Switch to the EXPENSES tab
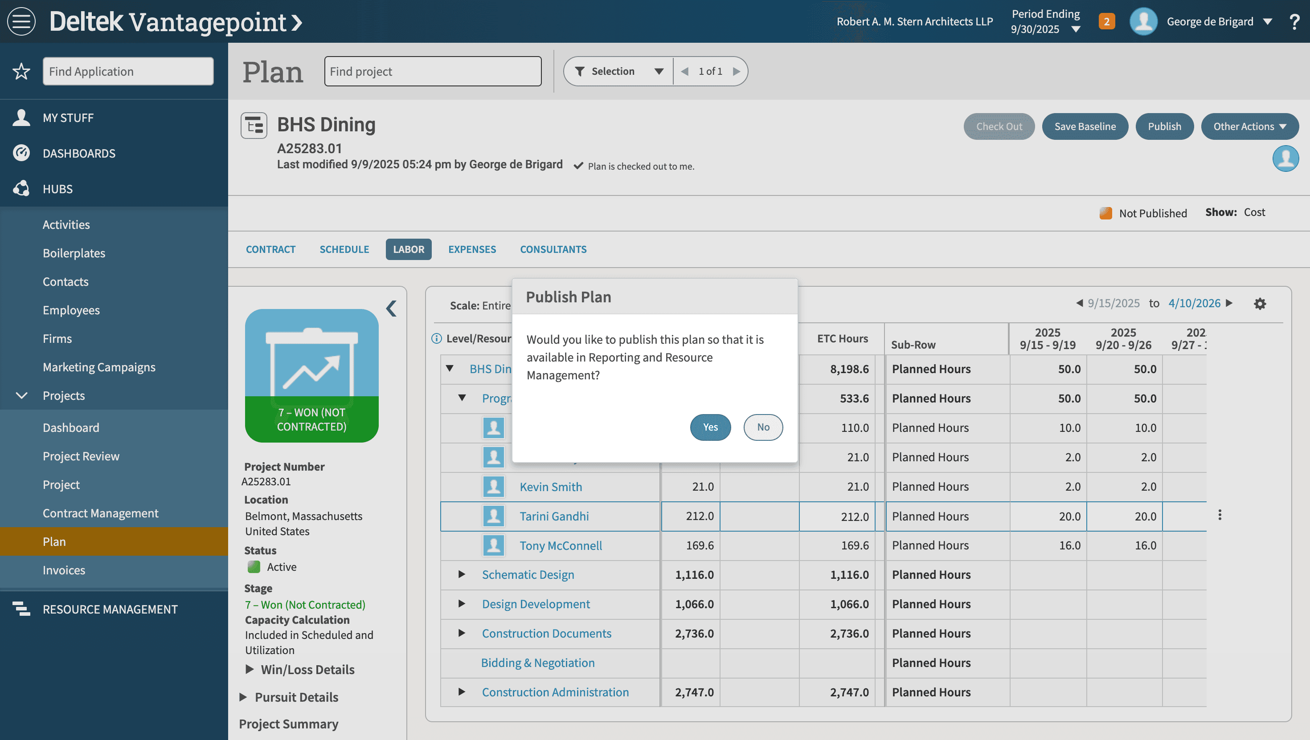This screenshot has width=1310, height=740. click(x=472, y=249)
